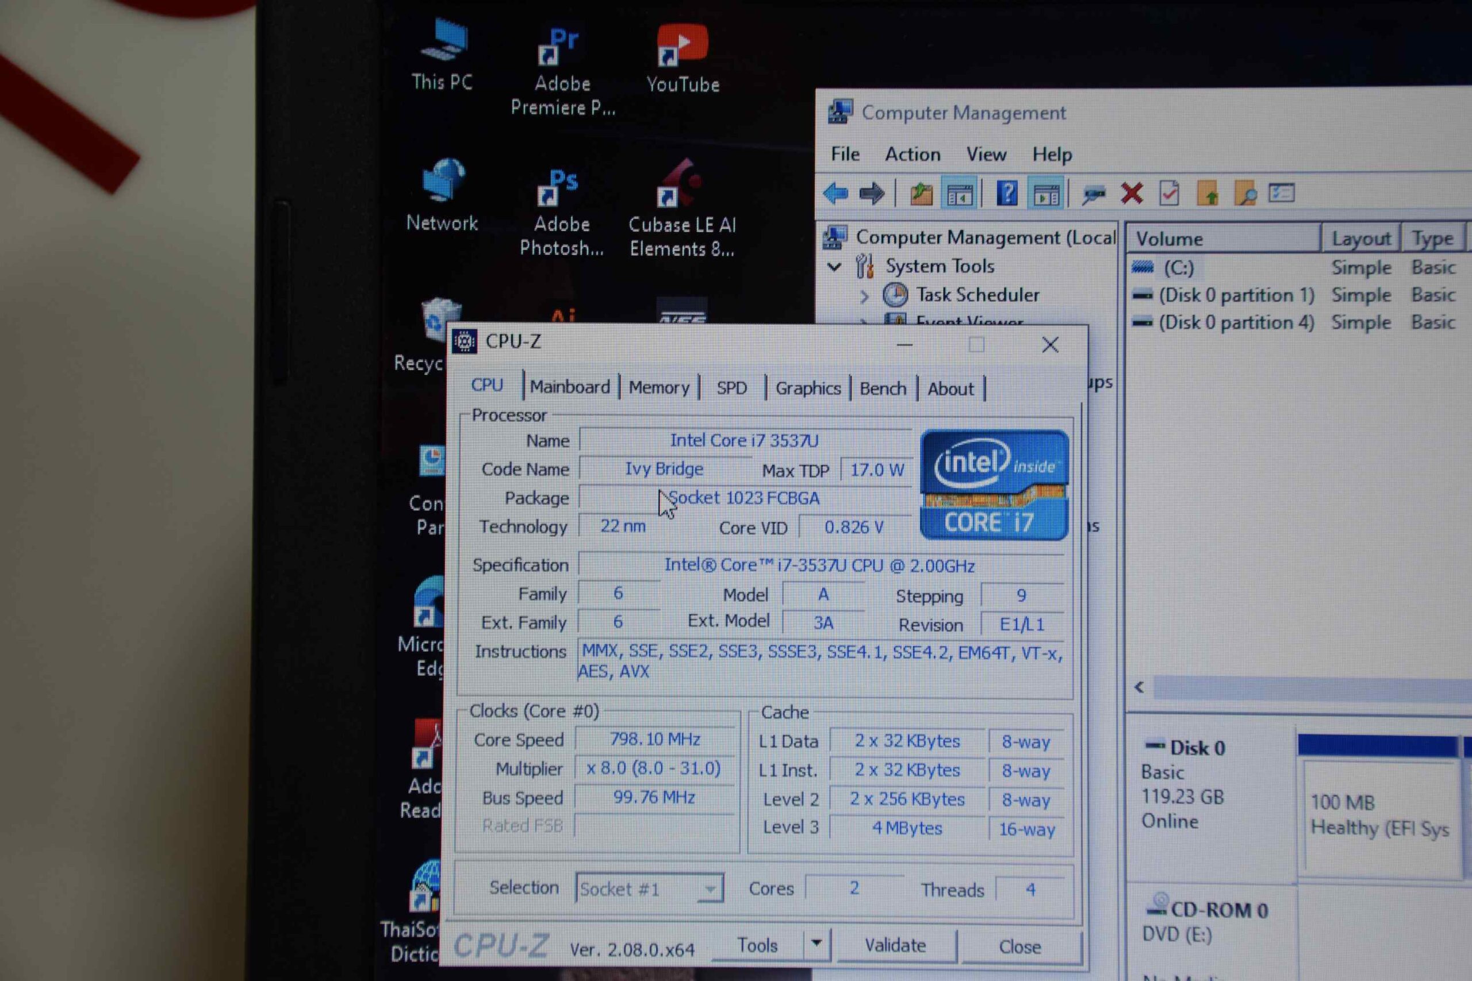Open the Action menu in Computer Management
This screenshot has width=1472, height=981.
click(x=913, y=154)
